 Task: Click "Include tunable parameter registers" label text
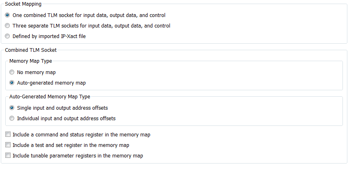78,155
